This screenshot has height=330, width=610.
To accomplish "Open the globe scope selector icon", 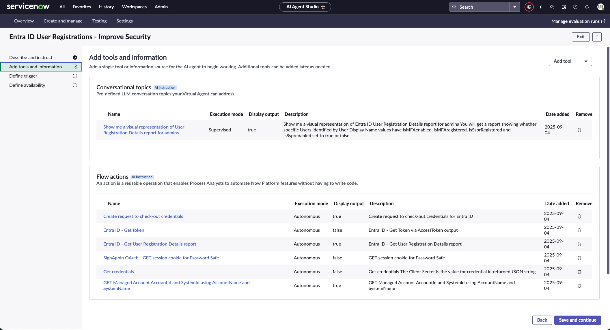I will coord(529,7).
